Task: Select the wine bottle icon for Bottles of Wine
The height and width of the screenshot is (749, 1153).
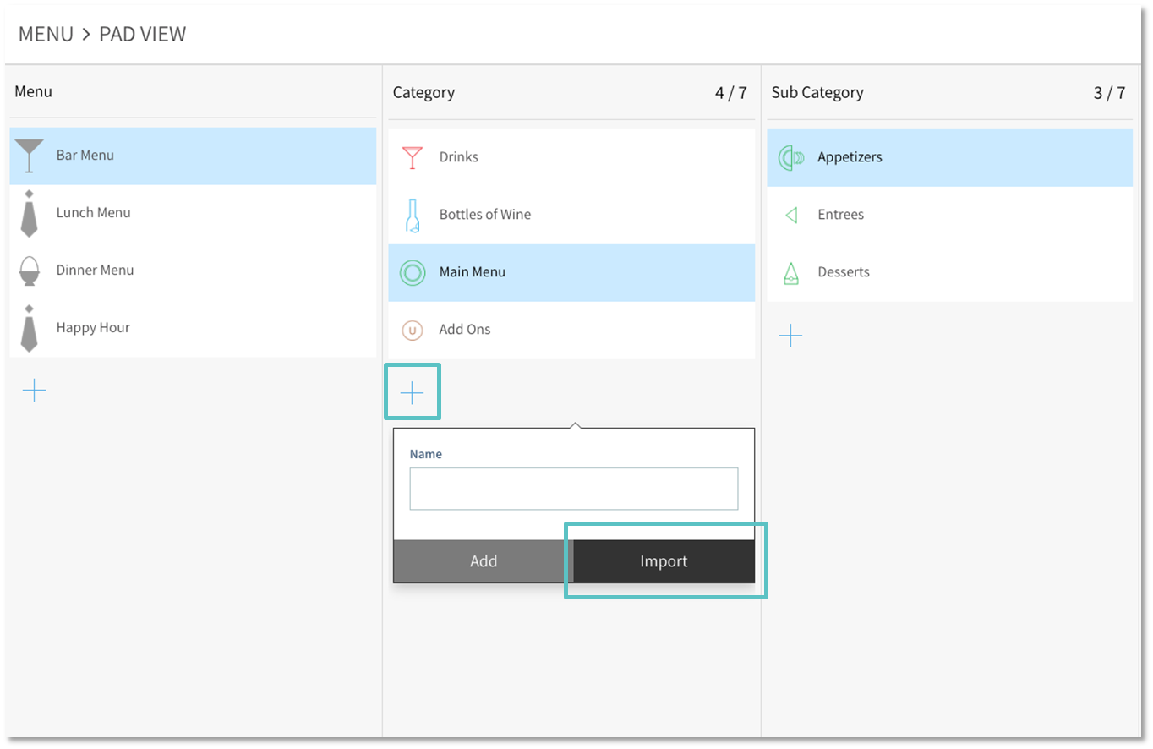Action: click(412, 214)
